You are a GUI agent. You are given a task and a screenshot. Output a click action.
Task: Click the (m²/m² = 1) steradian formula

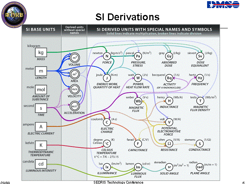point(181,165)
